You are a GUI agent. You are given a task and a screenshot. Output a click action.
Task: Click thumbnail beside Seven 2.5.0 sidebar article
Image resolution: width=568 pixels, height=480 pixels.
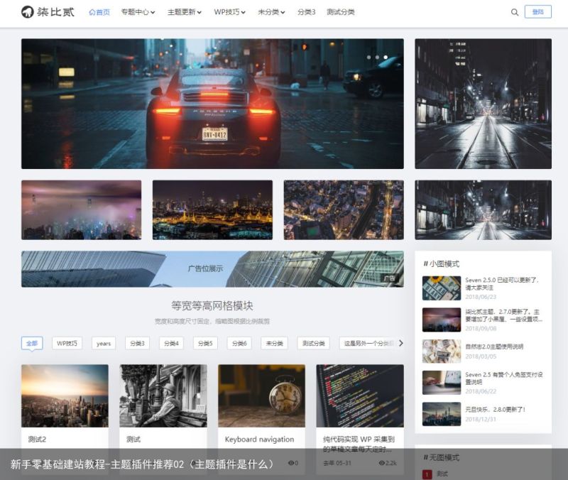click(442, 288)
